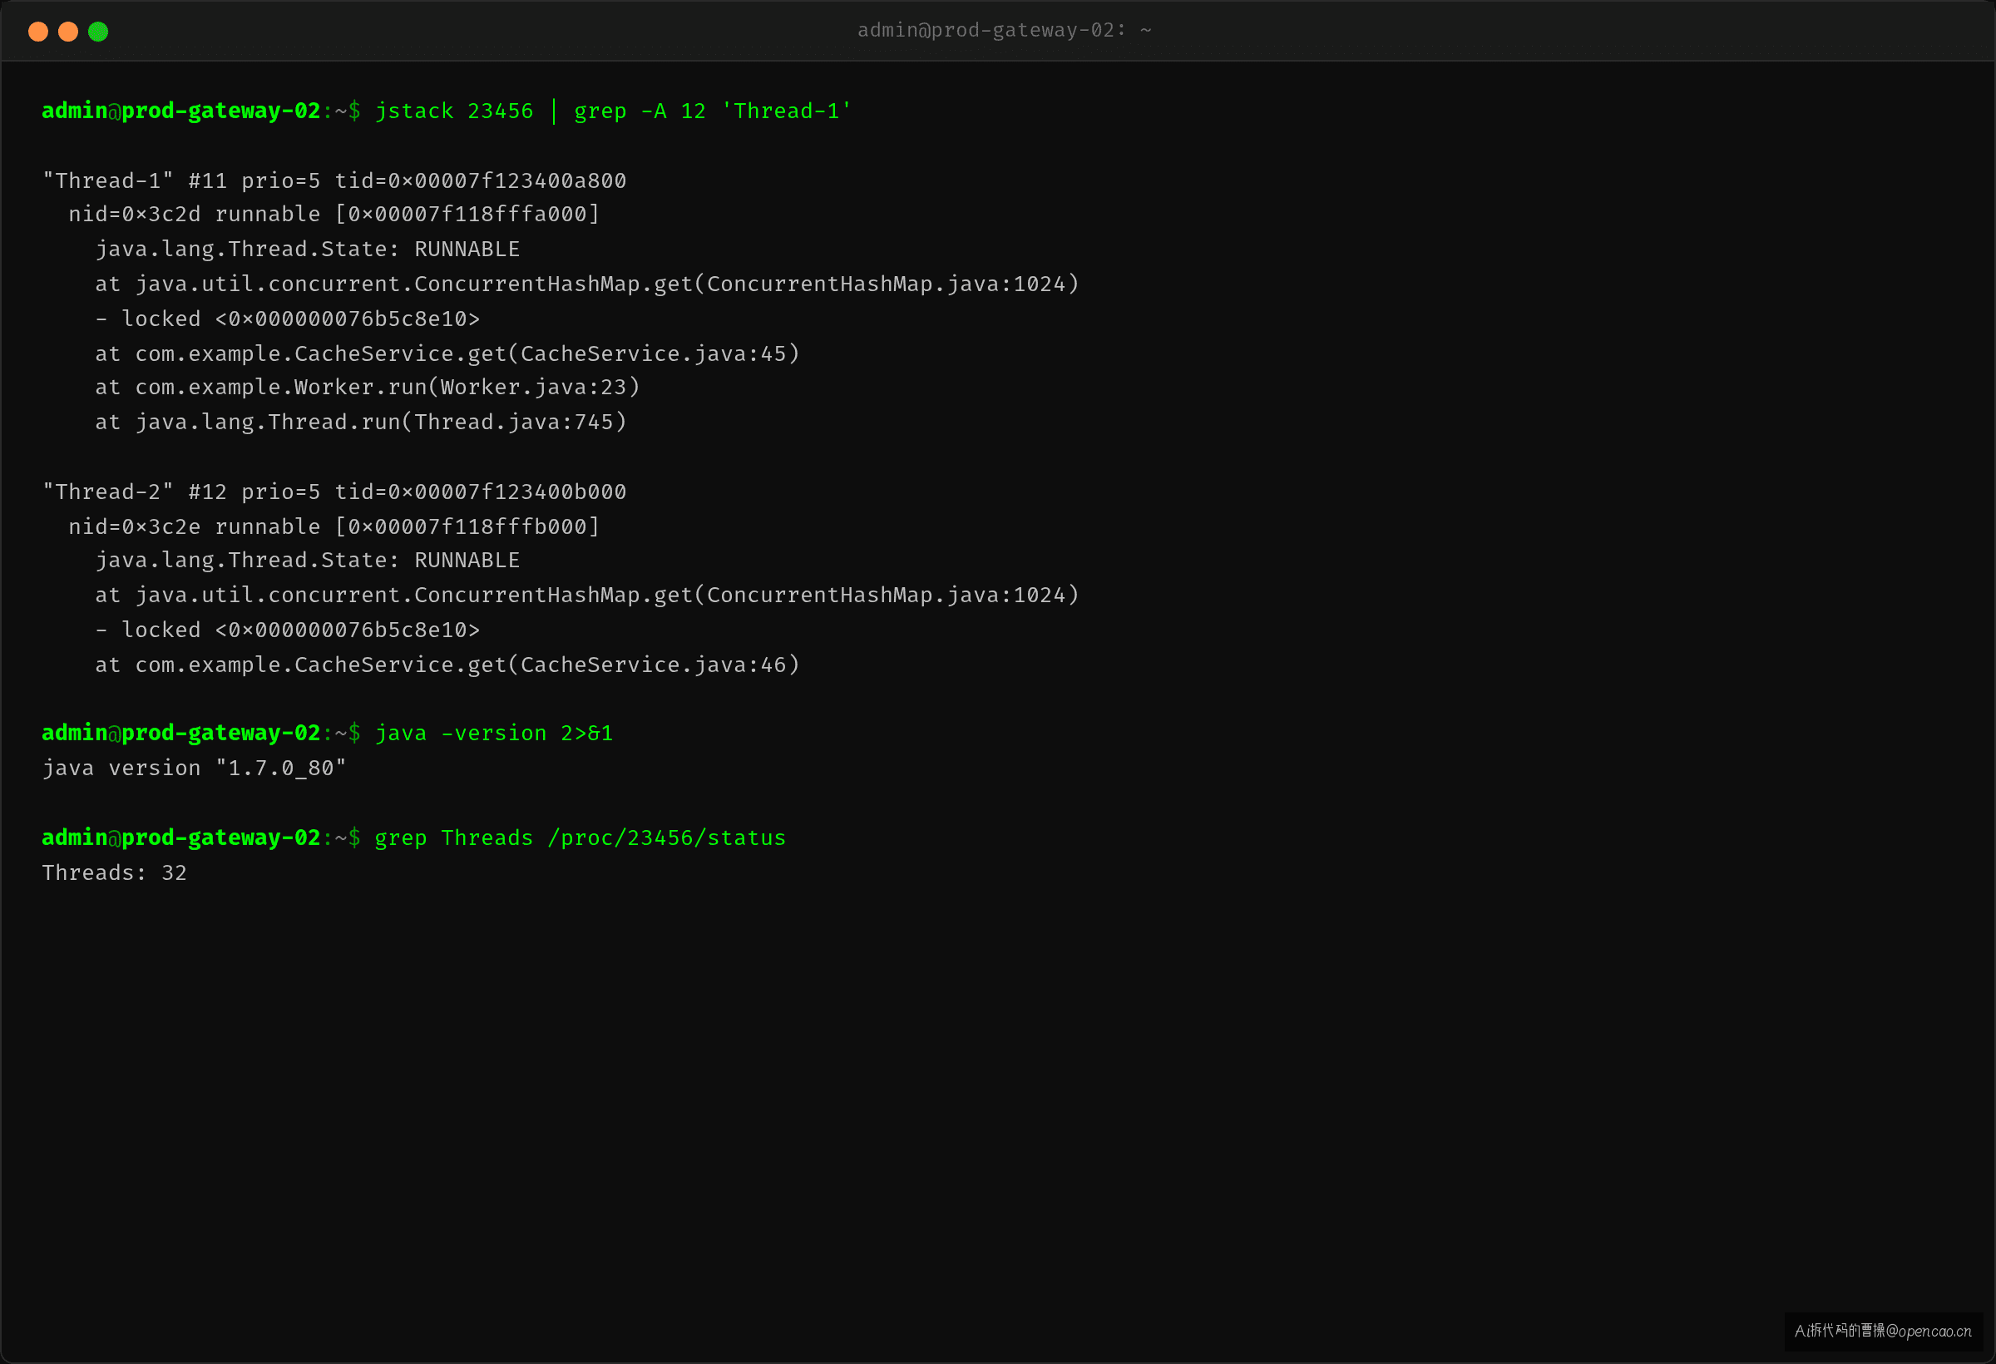Click the Thread.run(Thread.java:745) stack frame
Viewport: 1996px width, 1364px height.
click(361, 423)
